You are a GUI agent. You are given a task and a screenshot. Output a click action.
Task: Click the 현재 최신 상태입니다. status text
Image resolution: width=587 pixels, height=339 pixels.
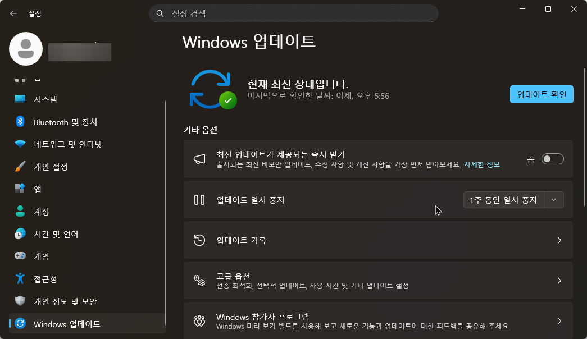click(298, 84)
